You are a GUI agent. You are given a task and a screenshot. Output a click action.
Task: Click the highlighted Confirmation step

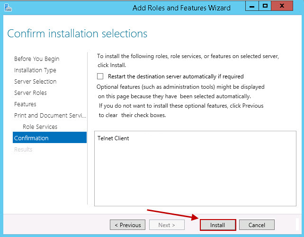tap(31, 138)
